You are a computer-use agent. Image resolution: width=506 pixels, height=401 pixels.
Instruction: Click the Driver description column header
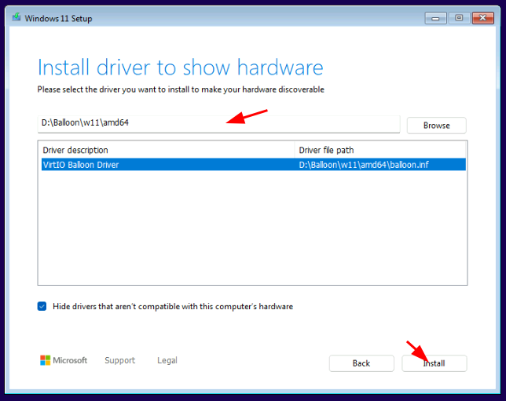(x=167, y=150)
